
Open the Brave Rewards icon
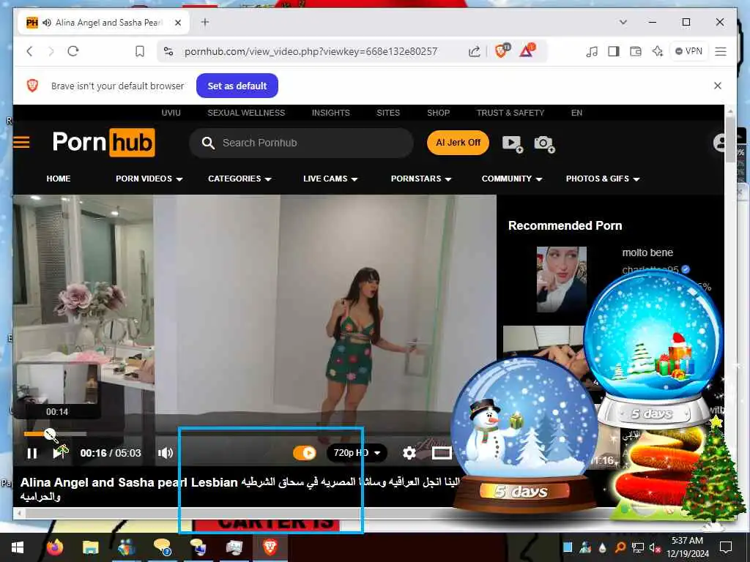tap(527, 50)
